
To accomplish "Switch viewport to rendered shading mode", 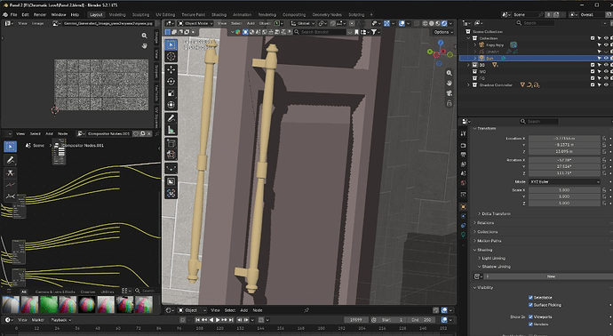I will click(444, 23).
